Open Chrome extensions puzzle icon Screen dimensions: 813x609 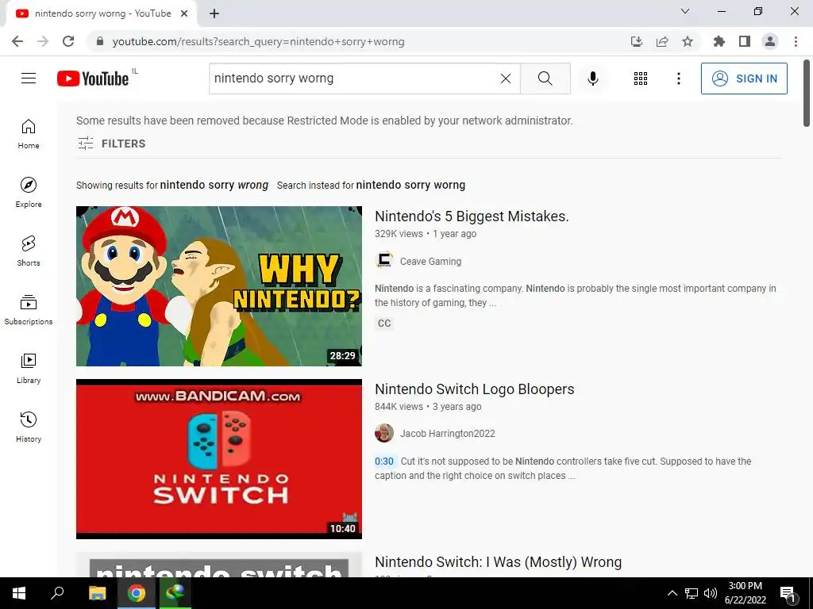click(719, 41)
